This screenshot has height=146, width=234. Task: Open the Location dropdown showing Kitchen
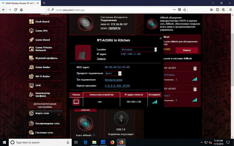coord(139,49)
